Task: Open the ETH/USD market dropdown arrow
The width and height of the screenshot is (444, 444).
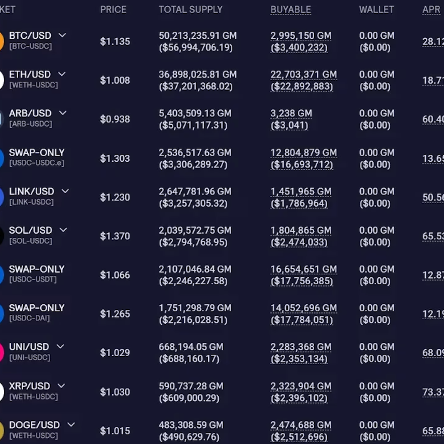Action: pos(62,74)
